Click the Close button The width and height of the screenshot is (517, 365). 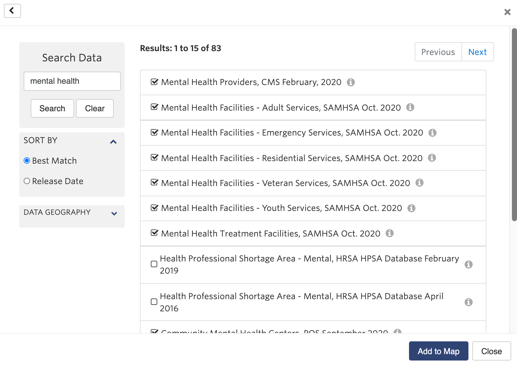[x=491, y=351]
